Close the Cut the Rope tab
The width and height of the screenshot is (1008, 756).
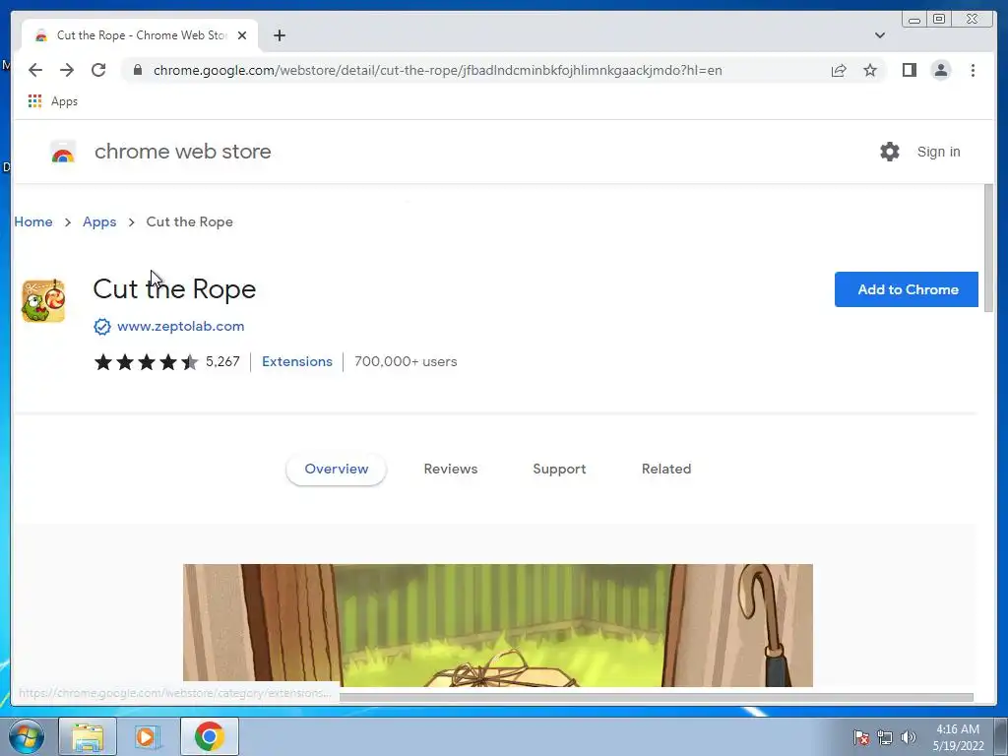[x=242, y=35]
